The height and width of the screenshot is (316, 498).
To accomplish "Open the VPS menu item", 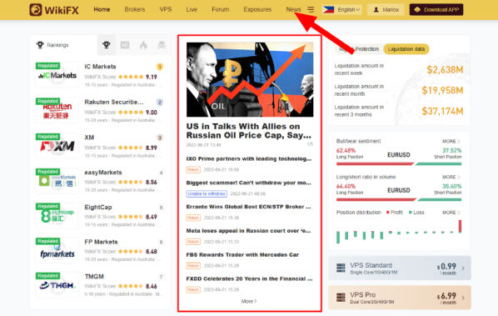I will 166,9.
